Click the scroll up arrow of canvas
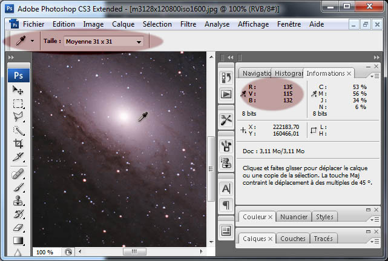This screenshot has width=388, height=261. [211, 57]
